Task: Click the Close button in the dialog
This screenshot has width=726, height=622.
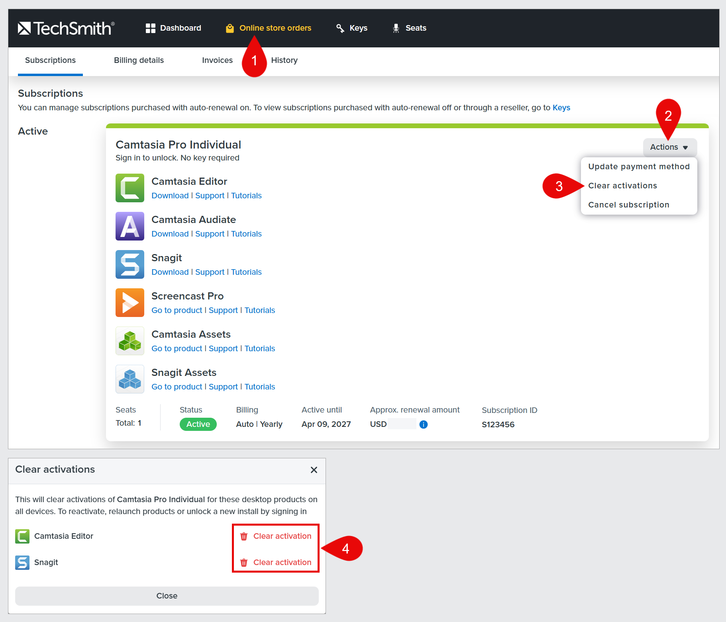Action: point(167,596)
